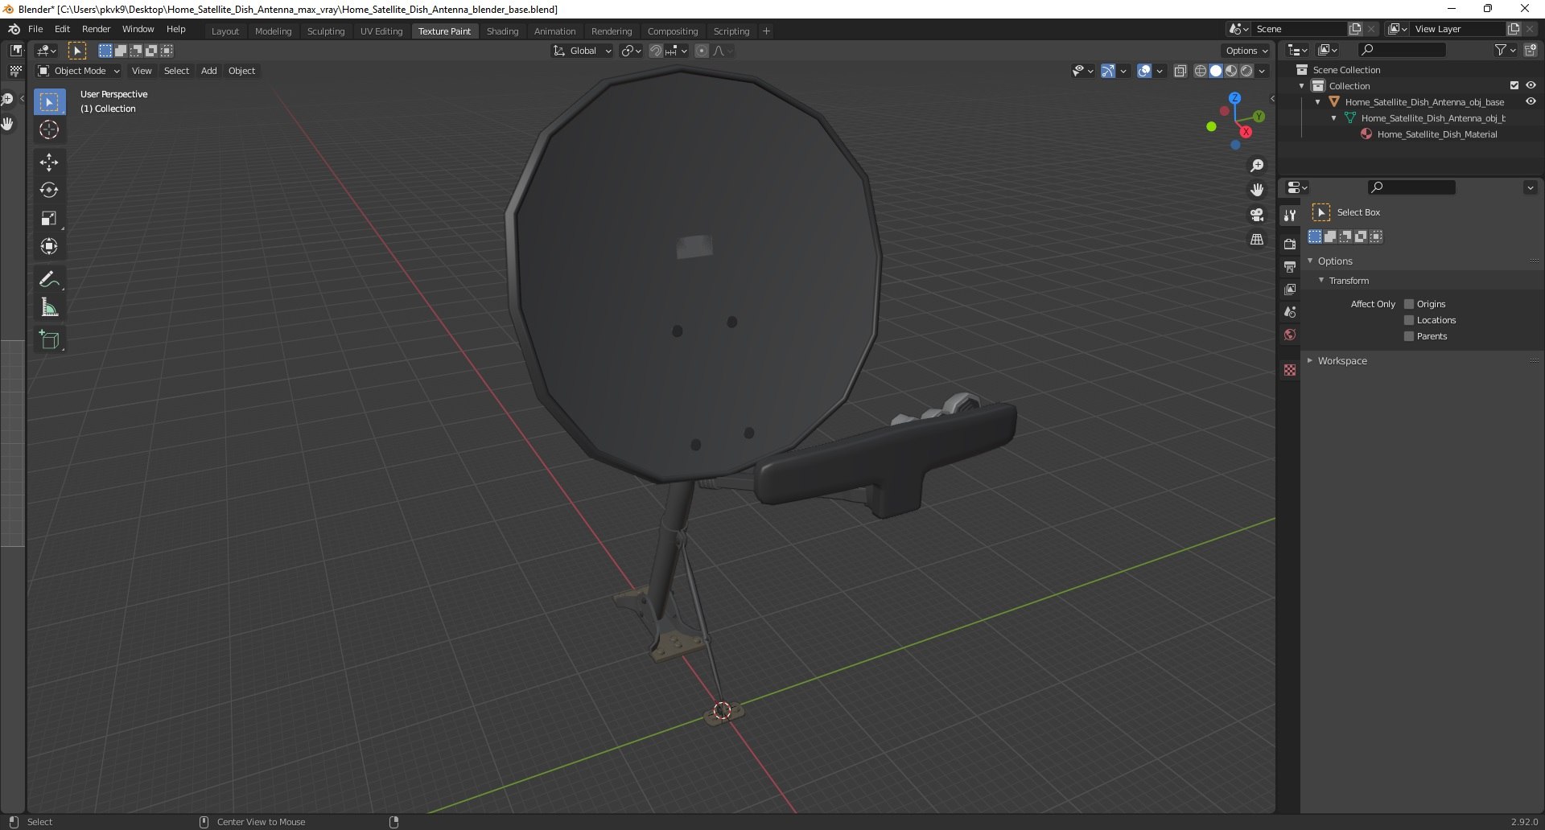Switch to wireframe viewport shading
1545x830 pixels.
pyautogui.click(x=1201, y=71)
